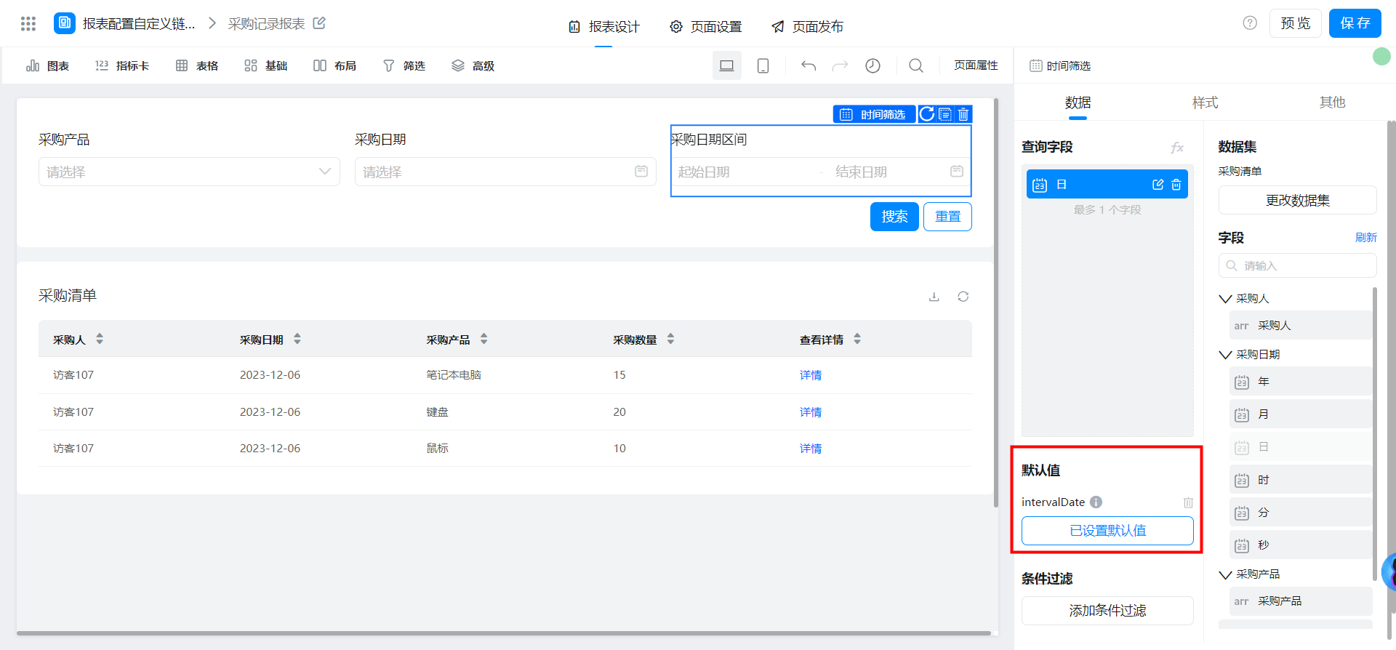Image resolution: width=1396 pixels, height=650 pixels.
Task: Click the 保存 button
Action: click(1355, 23)
